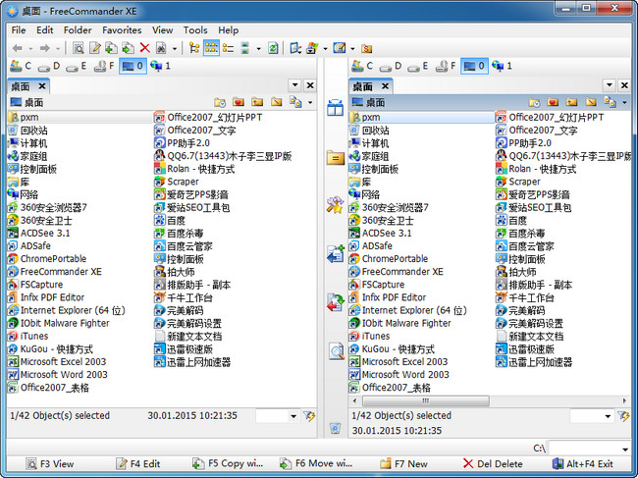The height and width of the screenshot is (478, 638).
Task: Click the Move files toolbar icon
Action: coord(129,48)
